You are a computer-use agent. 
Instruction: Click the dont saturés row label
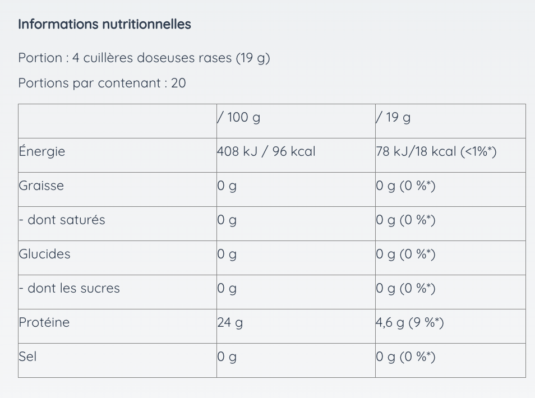pos(62,220)
